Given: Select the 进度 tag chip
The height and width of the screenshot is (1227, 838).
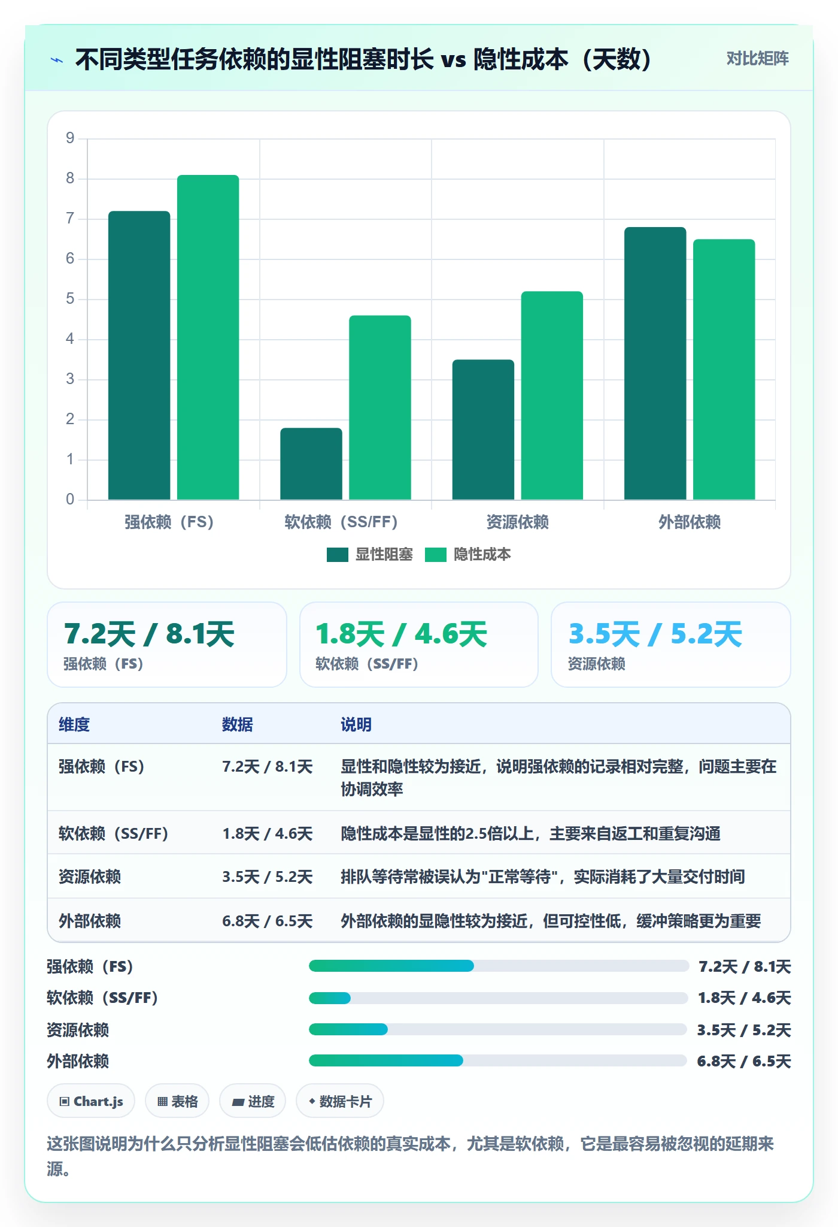Looking at the screenshot, I should [253, 1101].
